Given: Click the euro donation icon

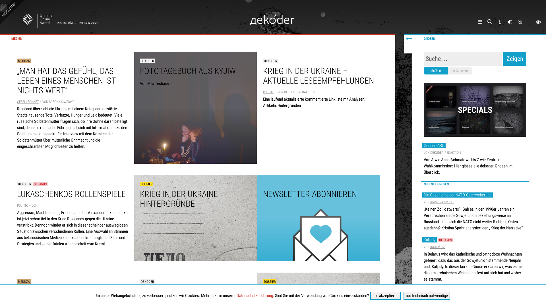Looking at the screenshot, I should 510,22.
